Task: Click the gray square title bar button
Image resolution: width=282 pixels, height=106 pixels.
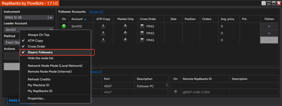Action: point(264,3)
